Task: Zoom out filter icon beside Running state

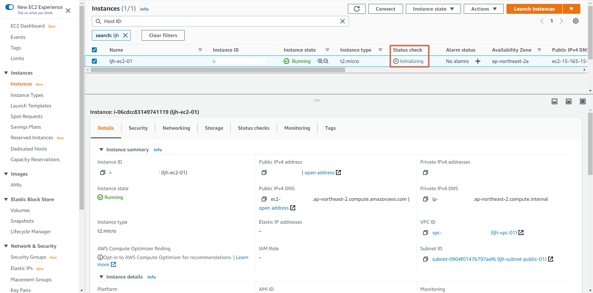Action: coord(326,61)
